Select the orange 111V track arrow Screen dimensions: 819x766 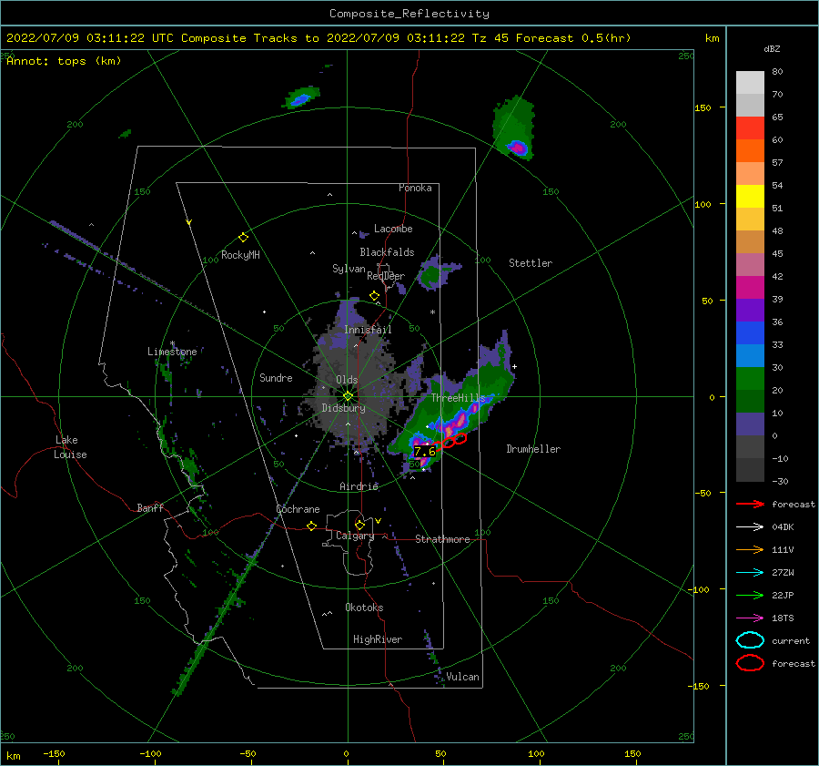pyautogui.click(x=750, y=549)
